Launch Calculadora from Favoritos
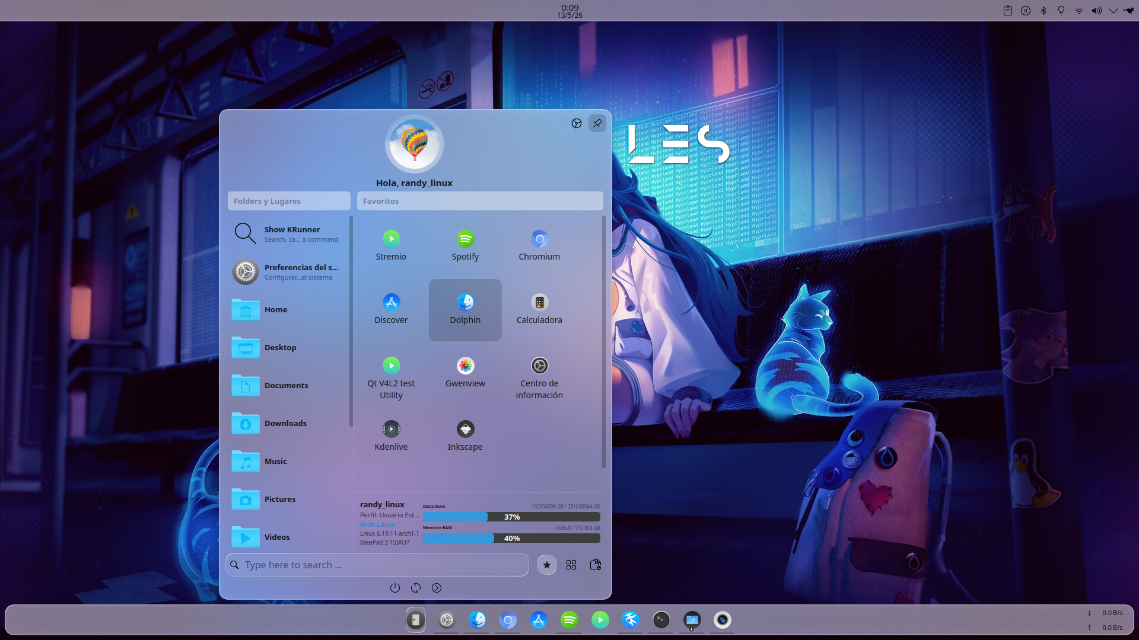This screenshot has width=1139, height=640. coord(539,309)
